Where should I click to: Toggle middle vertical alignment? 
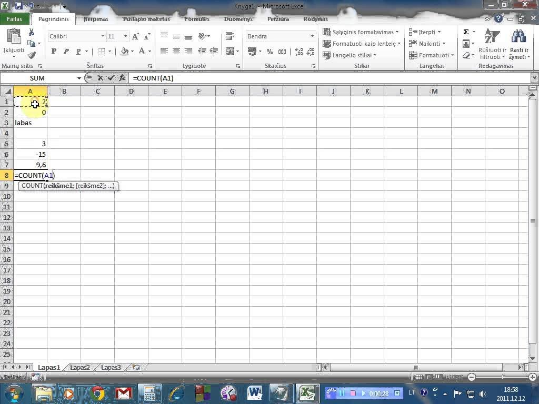point(176,36)
